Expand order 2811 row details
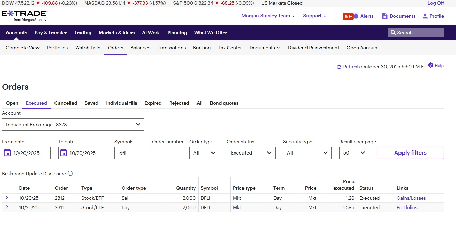Screen dimensions: 456x235 pyautogui.click(x=7, y=207)
